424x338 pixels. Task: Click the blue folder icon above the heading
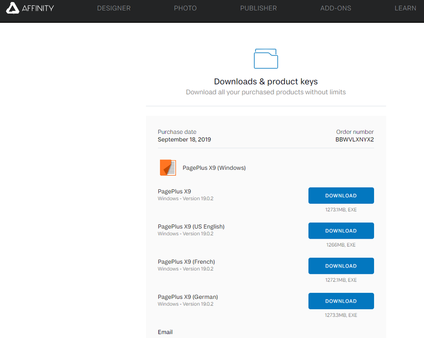point(266,59)
